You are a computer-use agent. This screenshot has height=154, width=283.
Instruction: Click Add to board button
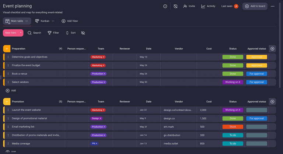tap(255, 6)
